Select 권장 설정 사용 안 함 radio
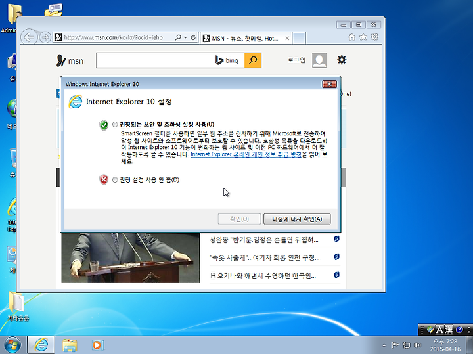The width and height of the screenshot is (473, 354). click(x=115, y=180)
